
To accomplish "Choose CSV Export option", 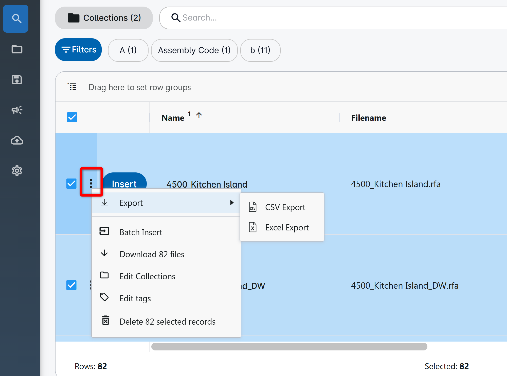I will [x=285, y=207].
